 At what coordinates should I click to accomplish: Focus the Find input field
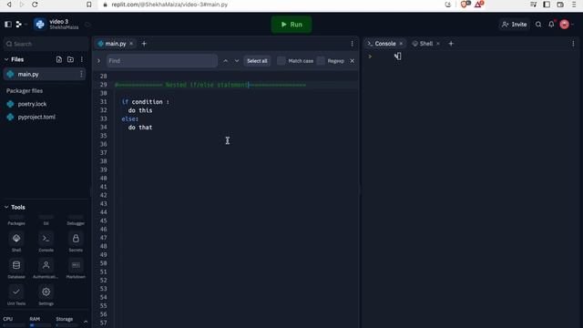(x=162, y=61)
